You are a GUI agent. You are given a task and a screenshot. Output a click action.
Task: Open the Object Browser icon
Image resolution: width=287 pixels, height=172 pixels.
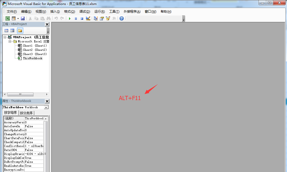point(108,18)
